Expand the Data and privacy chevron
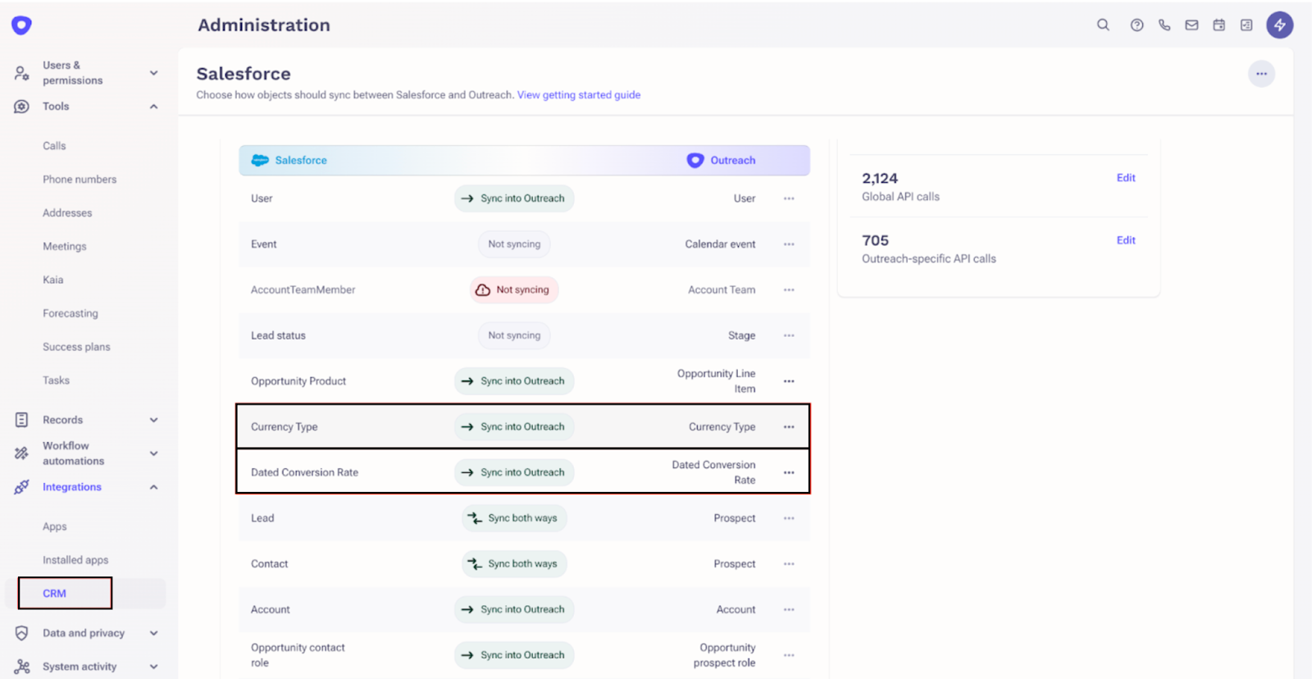1312x679 pixels. tap(153, 633)
